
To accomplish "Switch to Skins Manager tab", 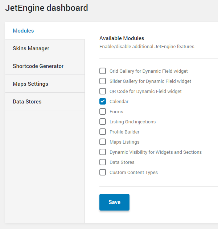I will pyautogui.click(x=45, y=48).
